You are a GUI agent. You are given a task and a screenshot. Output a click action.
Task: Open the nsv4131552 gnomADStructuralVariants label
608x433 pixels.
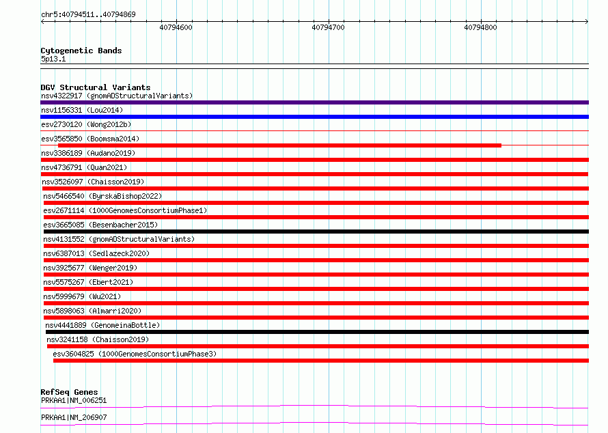point(119,239)
